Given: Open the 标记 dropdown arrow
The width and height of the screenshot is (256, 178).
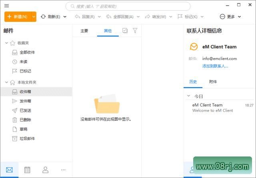Looking at the screenshot, I should (x=202, y=17).
